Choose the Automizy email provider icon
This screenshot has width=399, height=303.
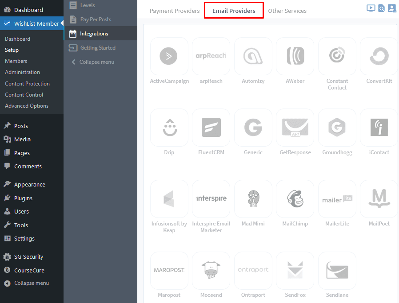tap(253, 56)
